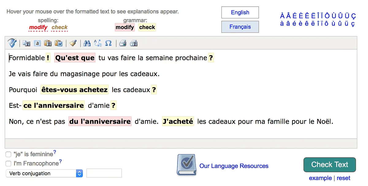The height and width of the screenshot is (186, 368).
Task: Click the help question mark beside I'm Francophone
Action: pos(60,162)
